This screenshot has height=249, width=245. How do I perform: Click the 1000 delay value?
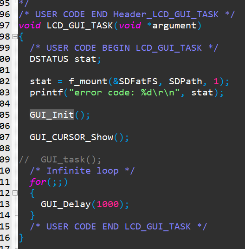pyautogui.click(x=108, y=204)
